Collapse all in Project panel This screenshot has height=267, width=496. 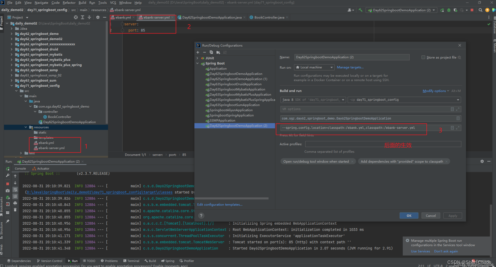89,17
